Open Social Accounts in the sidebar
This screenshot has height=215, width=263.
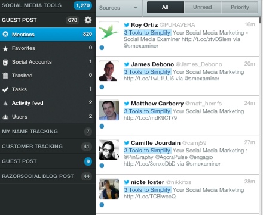(x=48, y=62)
